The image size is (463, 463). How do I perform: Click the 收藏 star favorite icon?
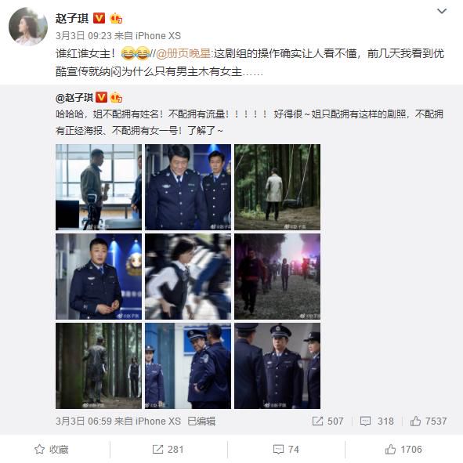pyautogui.click(x=40, y=450)
